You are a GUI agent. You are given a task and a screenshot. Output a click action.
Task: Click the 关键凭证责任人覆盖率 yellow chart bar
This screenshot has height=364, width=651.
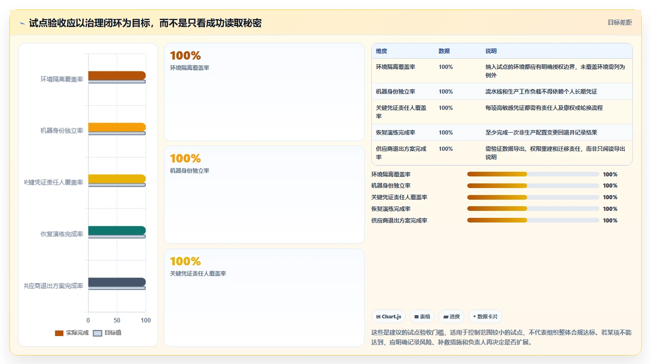[117, 179]
